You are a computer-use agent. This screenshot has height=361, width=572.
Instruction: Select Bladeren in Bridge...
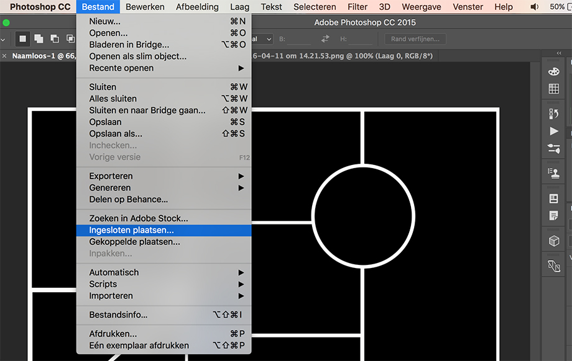click(164, 45)
